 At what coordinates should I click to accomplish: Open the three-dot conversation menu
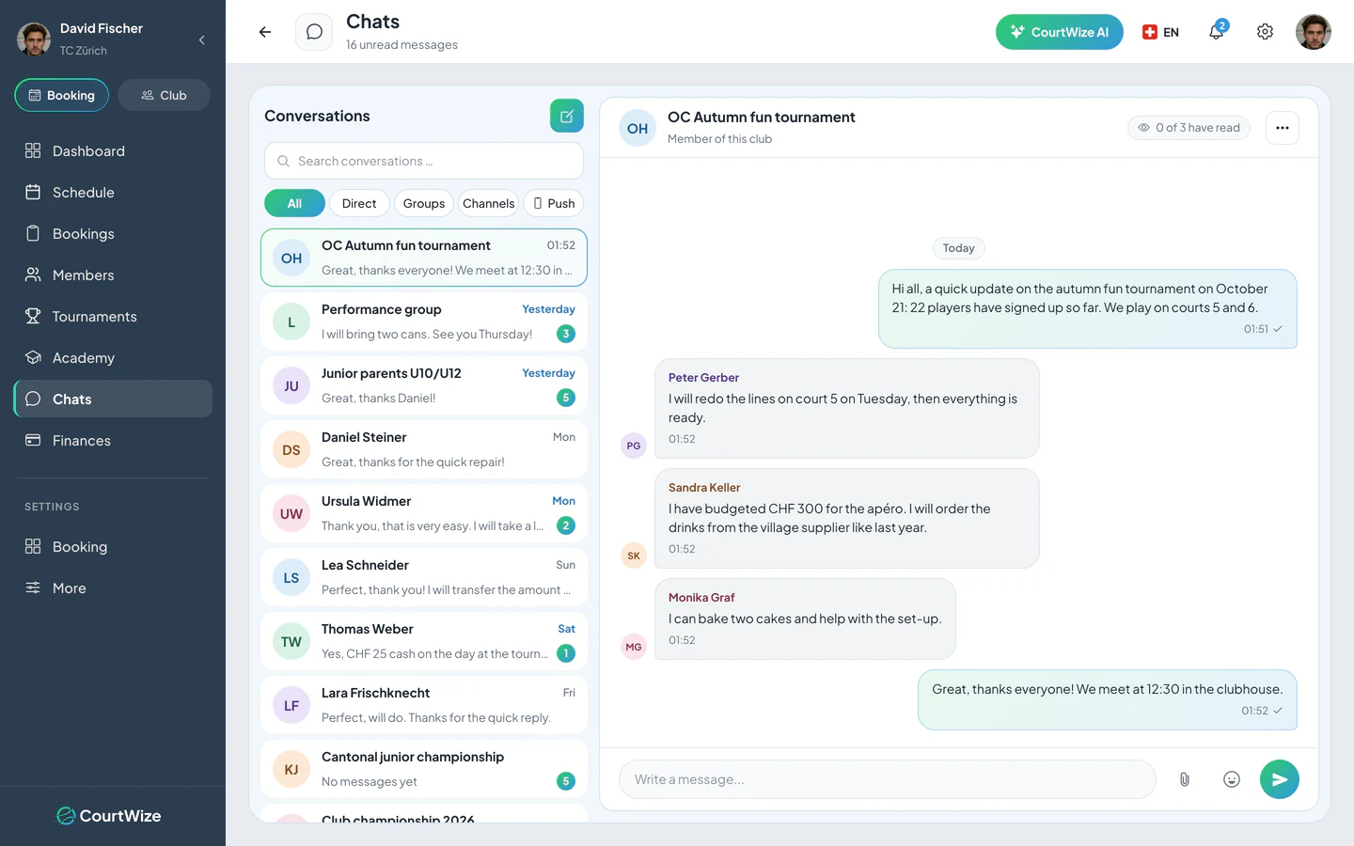click(x=1283, y=128)
